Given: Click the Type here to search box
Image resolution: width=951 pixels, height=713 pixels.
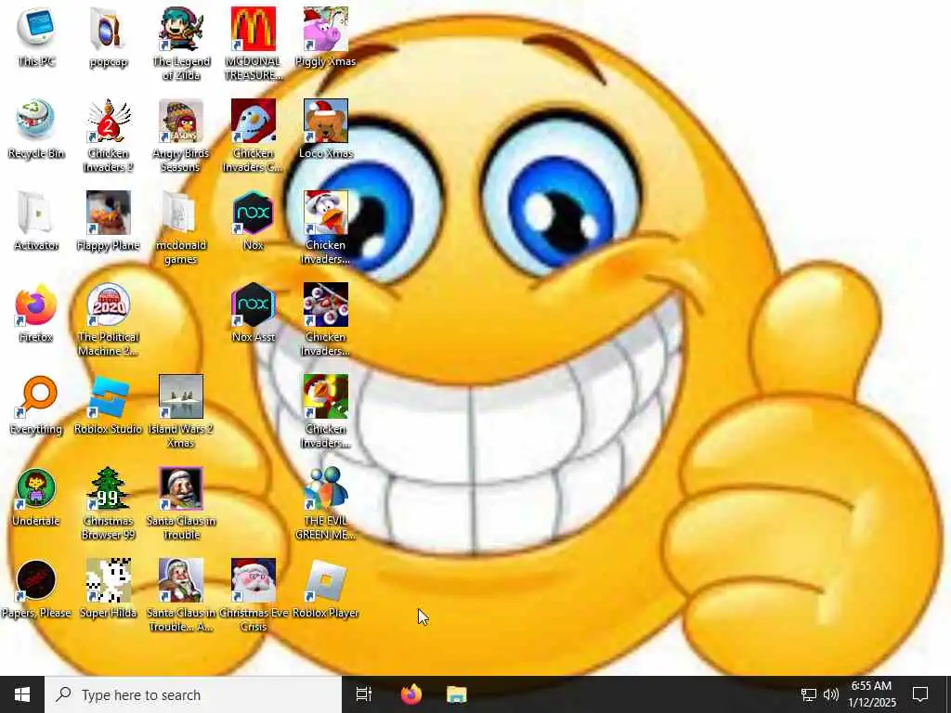Looking at the screenshot, I should 193,694.
